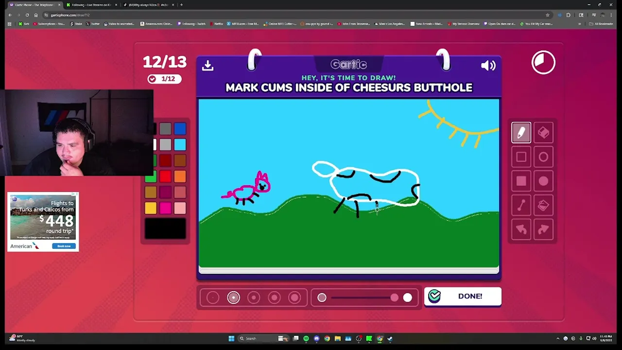This screenshot has height=350, width=622.
Task: Click the low-opacity end of the slider
Action: (322, 297)
